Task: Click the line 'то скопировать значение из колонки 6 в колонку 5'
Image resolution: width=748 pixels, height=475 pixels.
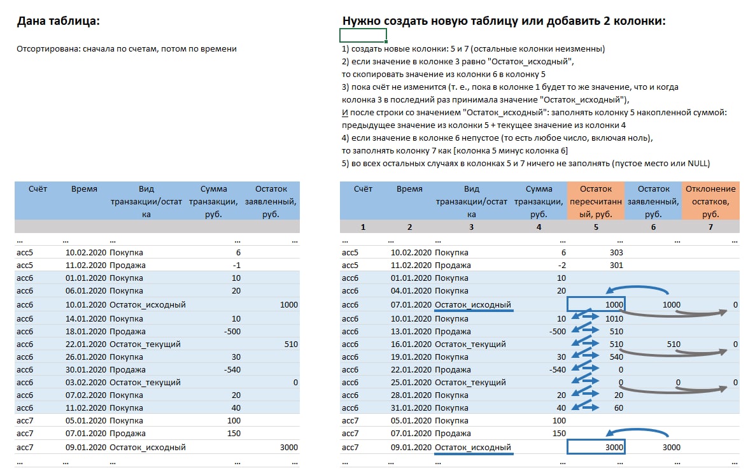Action: 444,74
